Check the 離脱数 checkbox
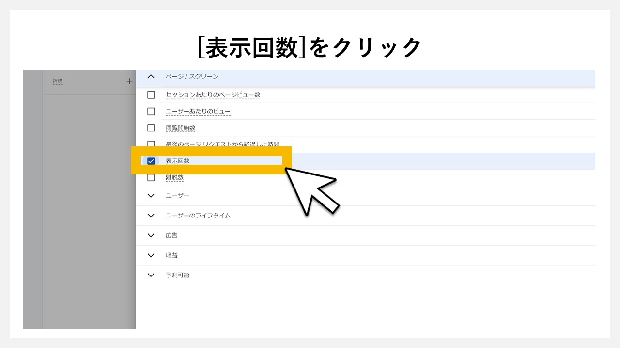The image size is (620, 348). pos(151,177)
